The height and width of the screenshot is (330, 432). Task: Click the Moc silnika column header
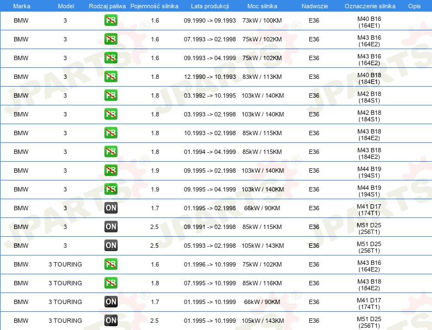coord(262,6)
